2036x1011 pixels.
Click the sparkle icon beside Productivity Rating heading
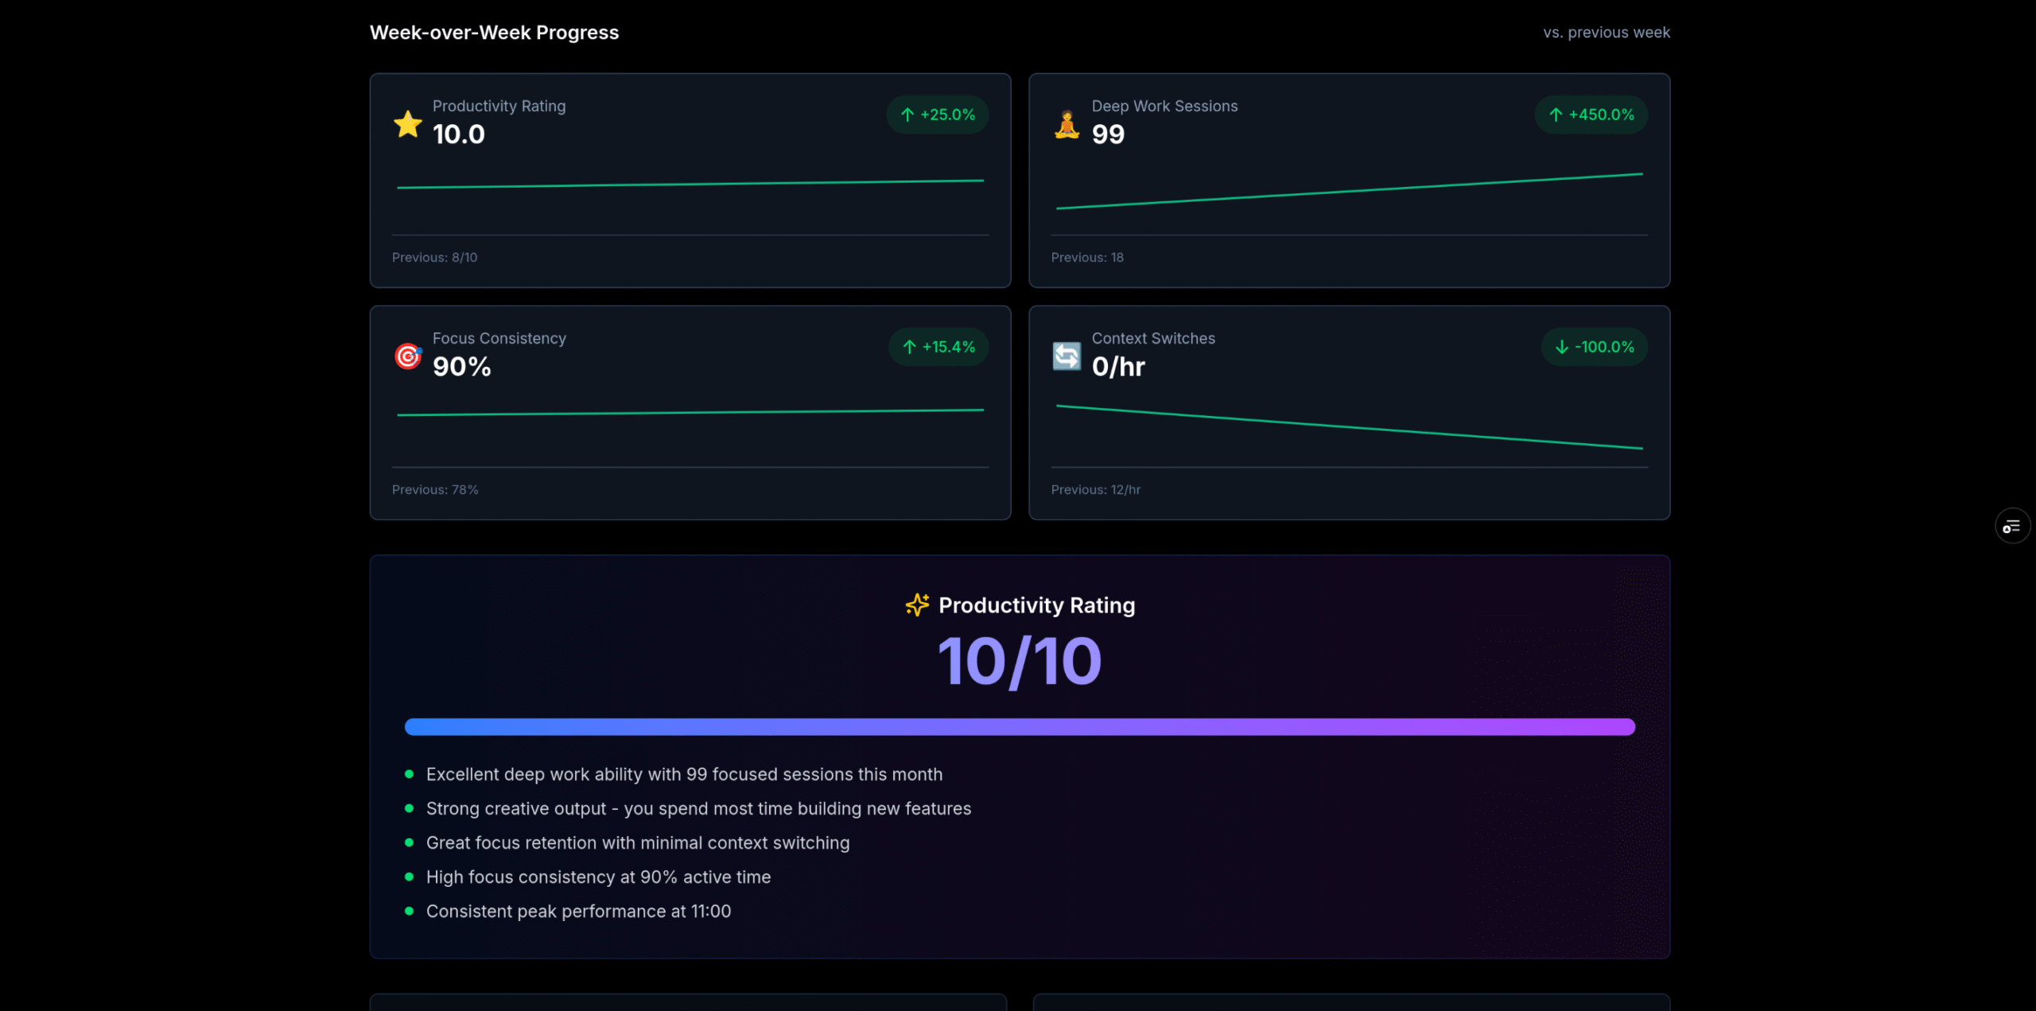[917, 605]
